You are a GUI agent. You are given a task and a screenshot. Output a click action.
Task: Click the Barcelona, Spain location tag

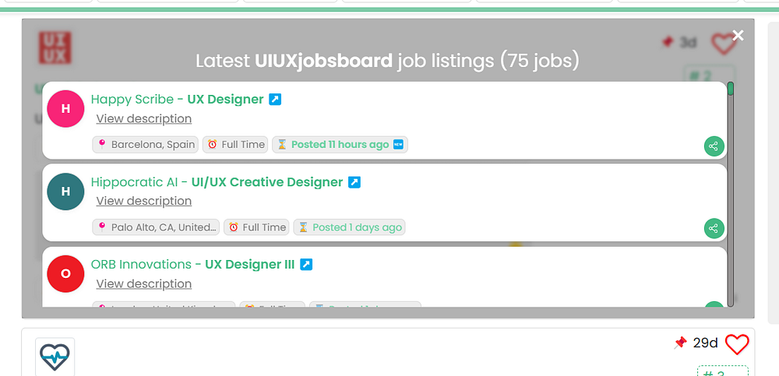click(x=146, y=145)
